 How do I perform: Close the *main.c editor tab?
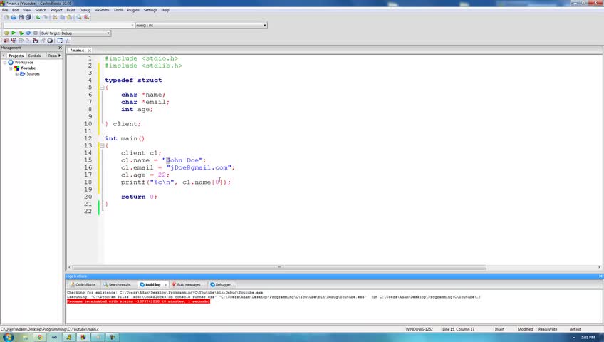click(89, 51)
